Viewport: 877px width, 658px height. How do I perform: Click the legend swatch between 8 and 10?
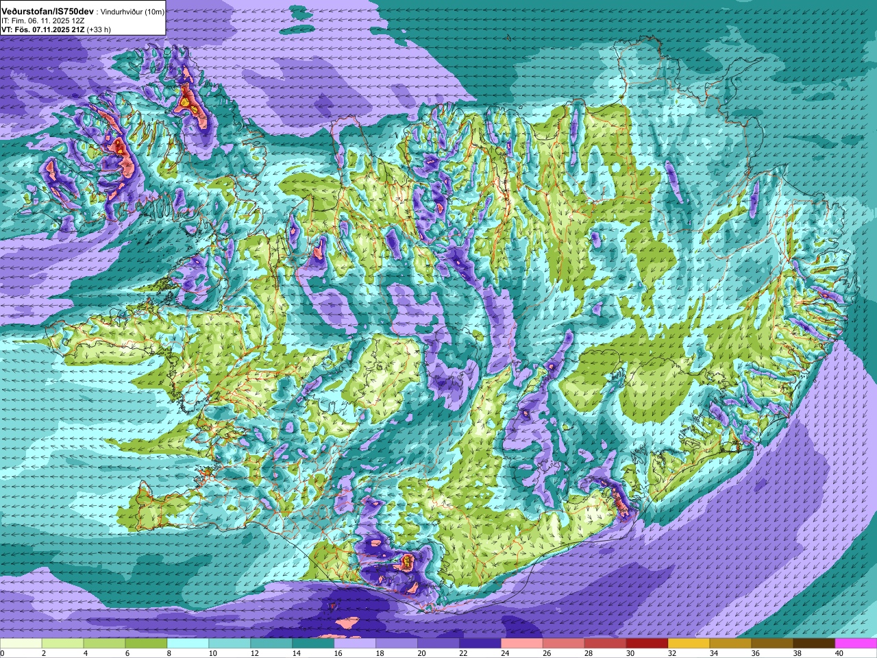[x=188, y=644]
